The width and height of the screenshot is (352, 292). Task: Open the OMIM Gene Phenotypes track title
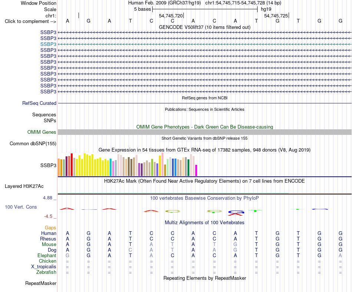tap(205, 127)
